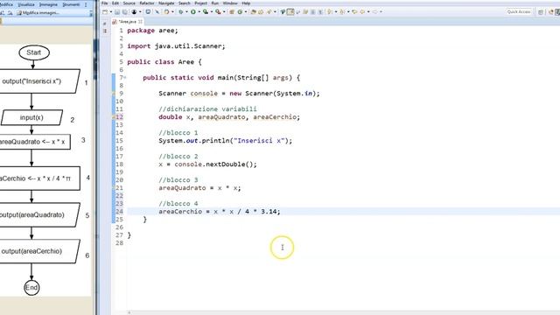560x315 pixels.
Task: Open the Project menu
Action: [x=200, y=3]
